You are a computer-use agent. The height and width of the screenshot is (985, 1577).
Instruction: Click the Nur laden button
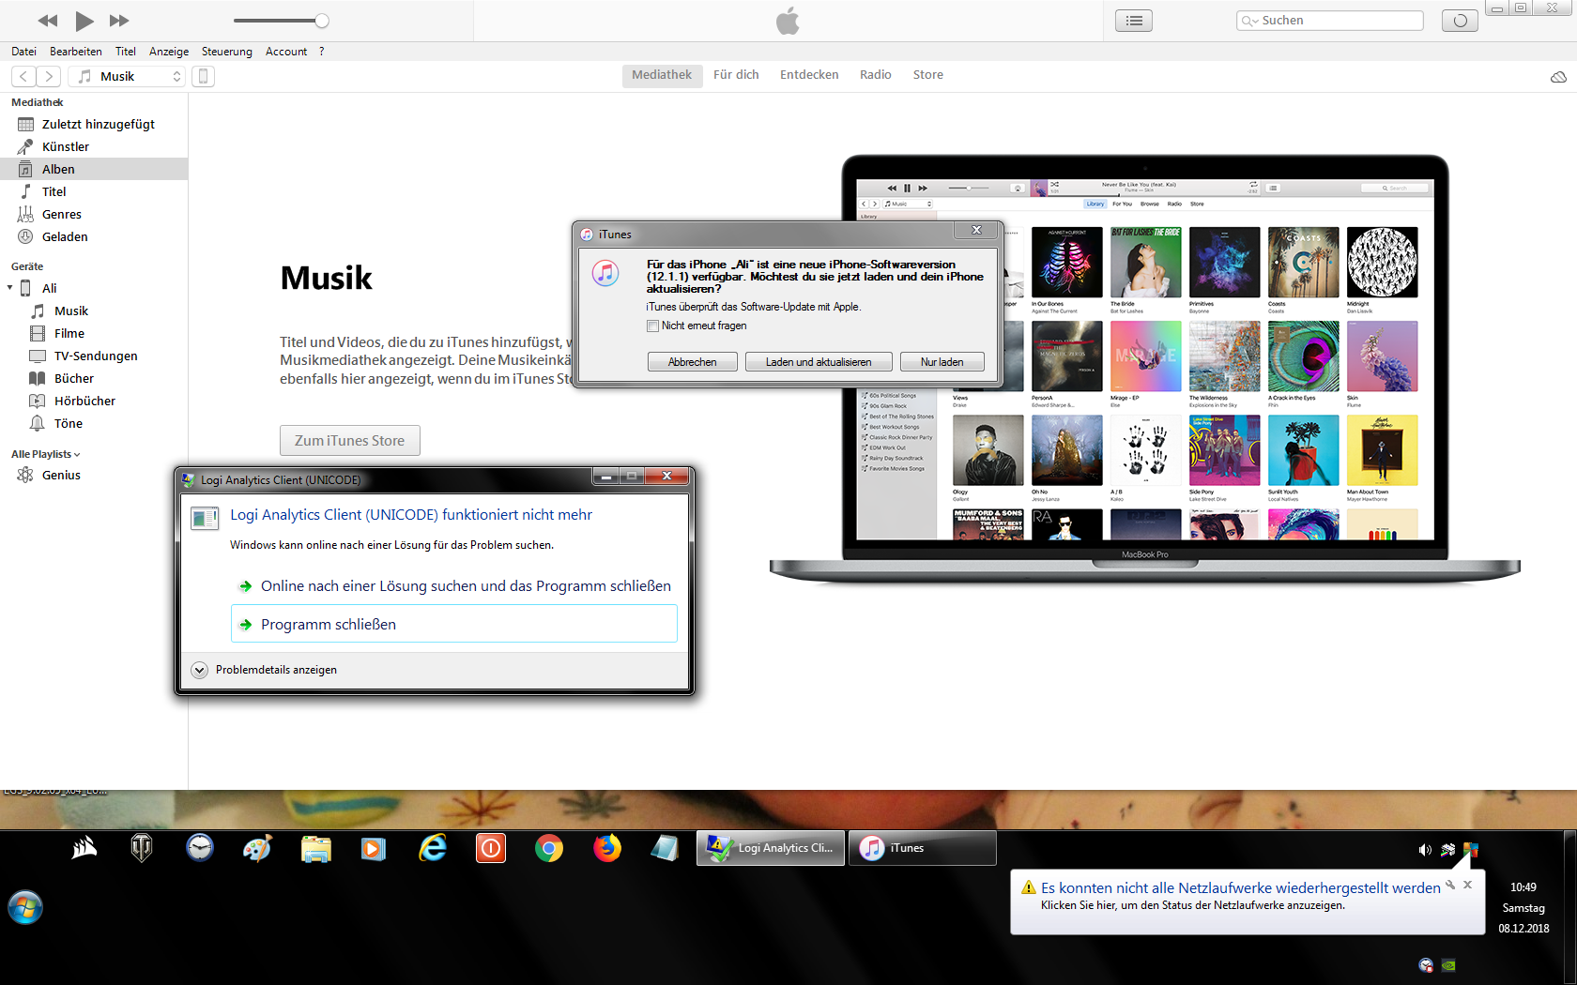pos(942,362)
